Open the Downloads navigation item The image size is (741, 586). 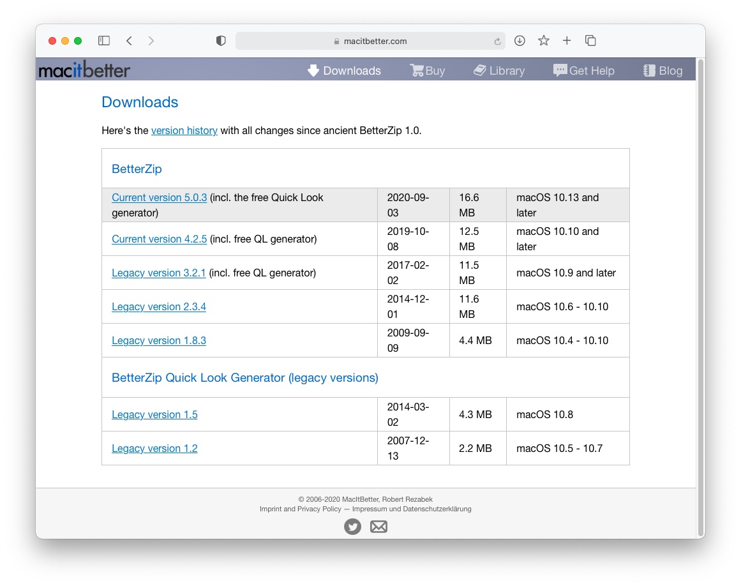click(x=344, y=70)
